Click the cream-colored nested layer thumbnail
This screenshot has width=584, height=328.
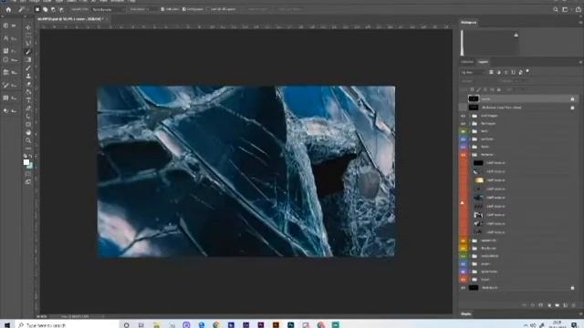479,180
